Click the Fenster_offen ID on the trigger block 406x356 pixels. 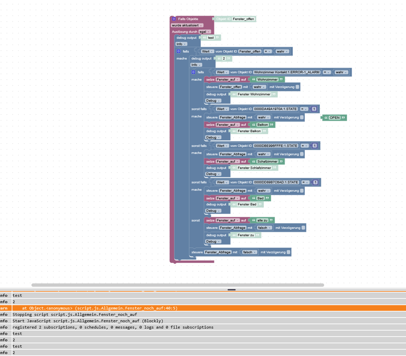[x=243, y=19]
